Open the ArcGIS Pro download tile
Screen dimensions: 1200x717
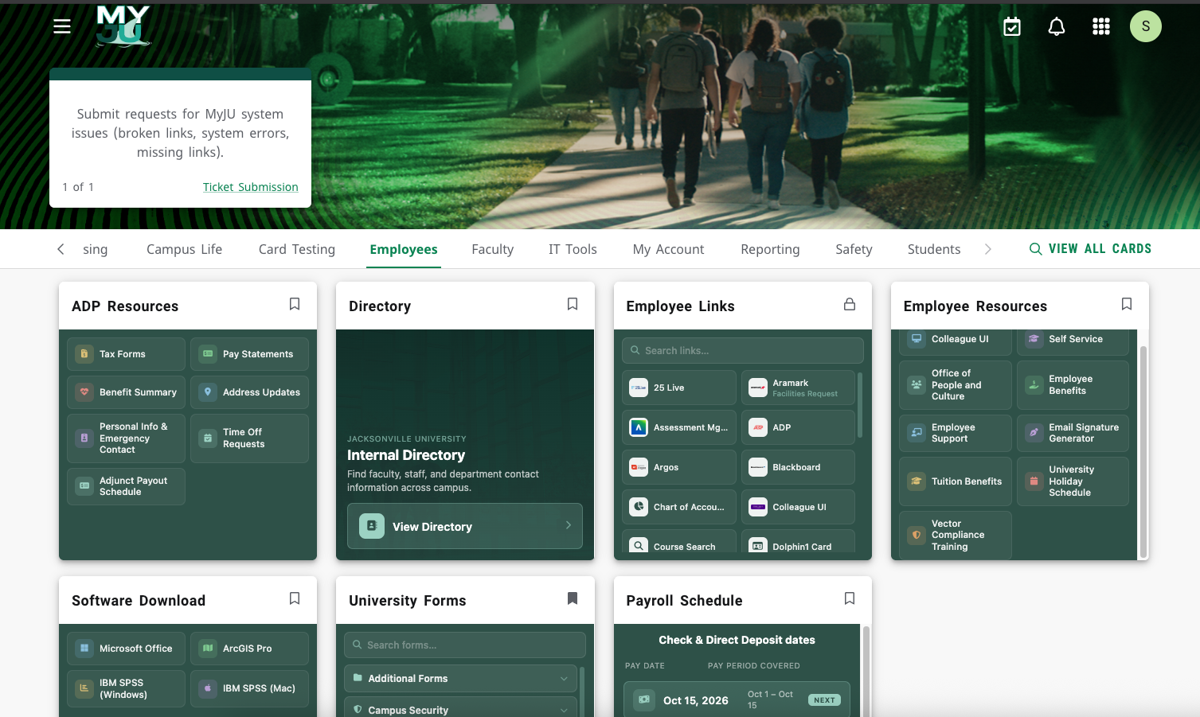(x=249, y=649)
